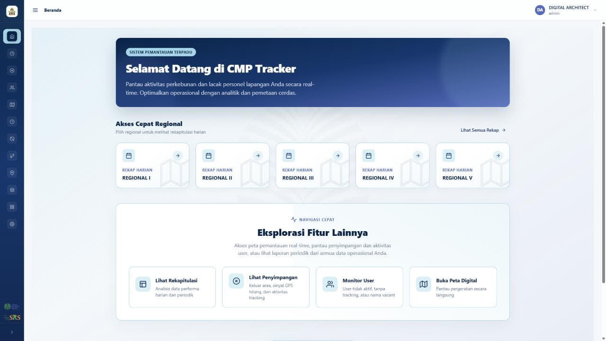606x341 pixels.
Task: Click the arrow on Regional IV card
Action: 418,155
